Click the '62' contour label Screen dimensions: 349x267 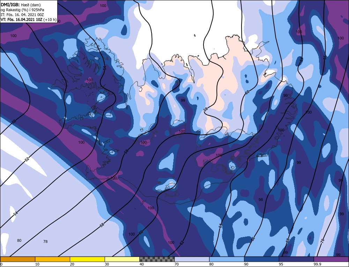182,243
